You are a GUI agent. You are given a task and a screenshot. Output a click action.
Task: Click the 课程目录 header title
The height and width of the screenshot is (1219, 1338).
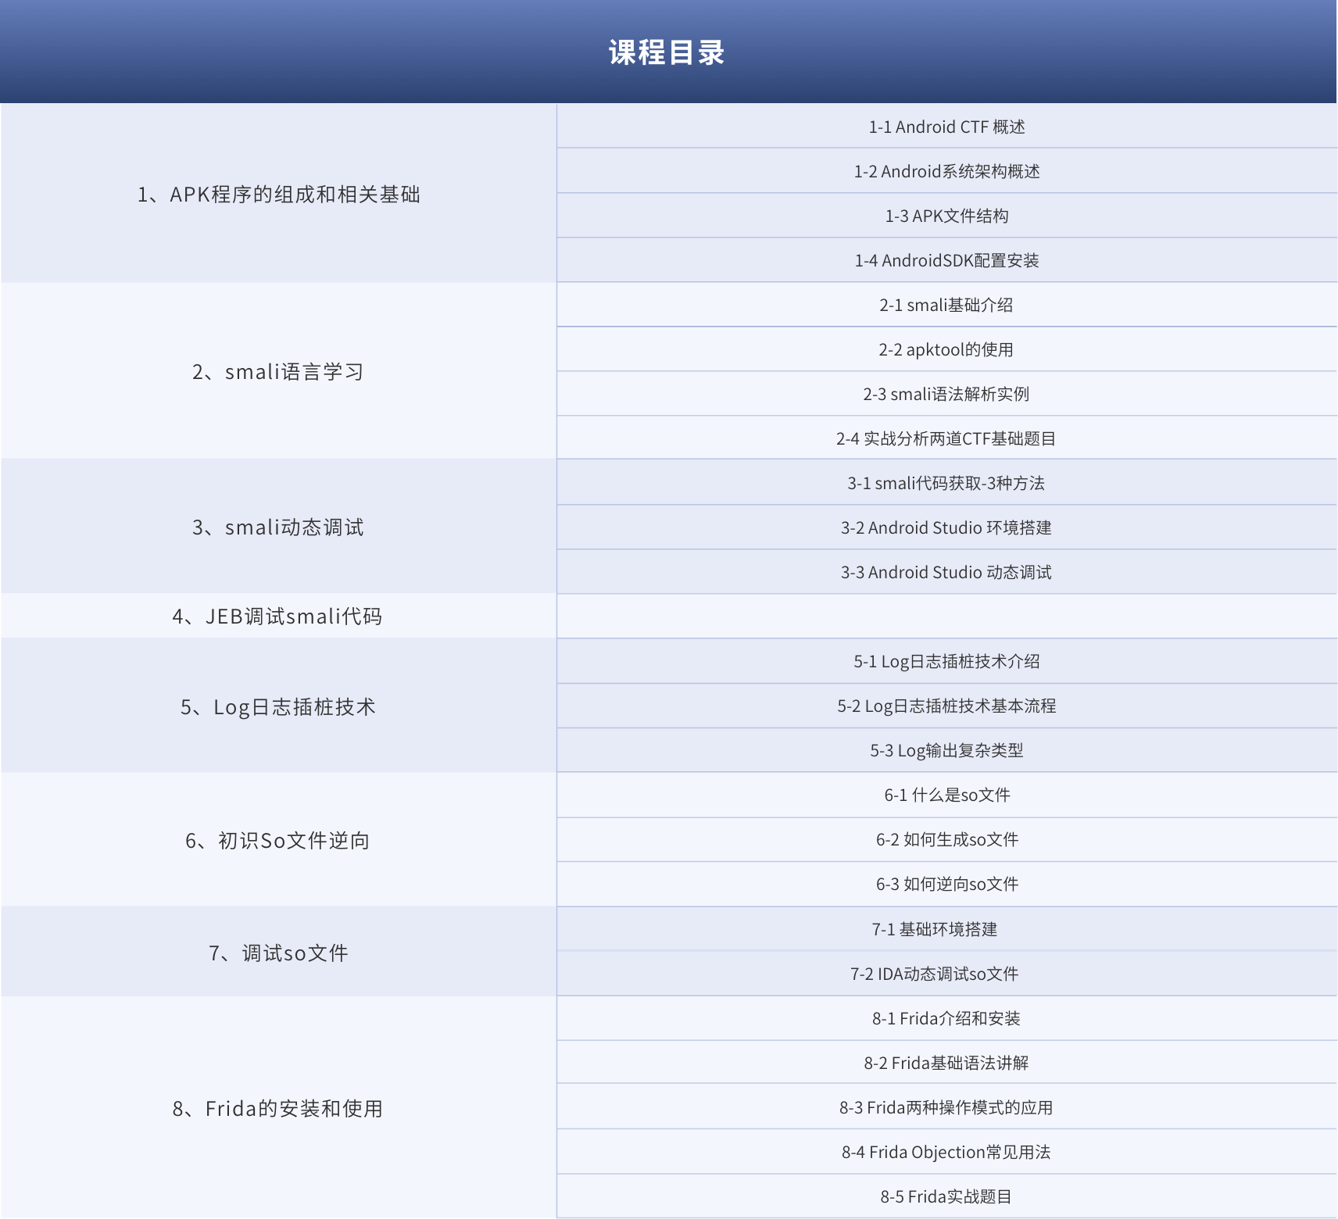(x=667, y=53)
